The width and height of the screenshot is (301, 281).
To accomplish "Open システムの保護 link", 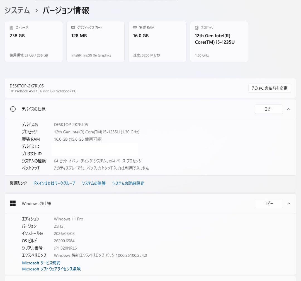I will tap(93, 183).
